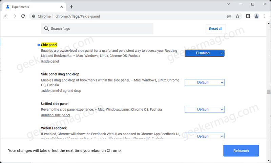Follow the #unified-side-panel link

click(x=56, y=115)
